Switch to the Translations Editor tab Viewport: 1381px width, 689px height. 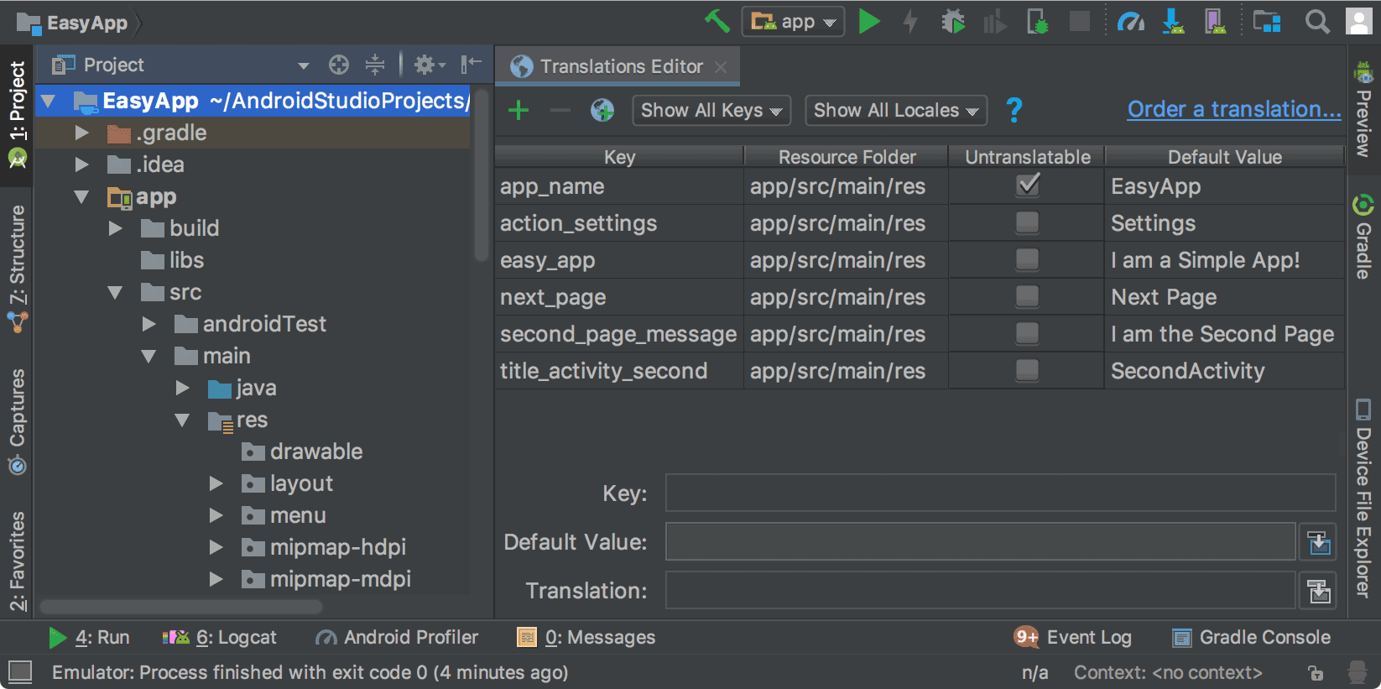(620, 66)
